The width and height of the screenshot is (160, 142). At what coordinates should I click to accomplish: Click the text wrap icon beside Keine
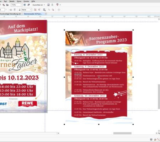click(20, 10)
